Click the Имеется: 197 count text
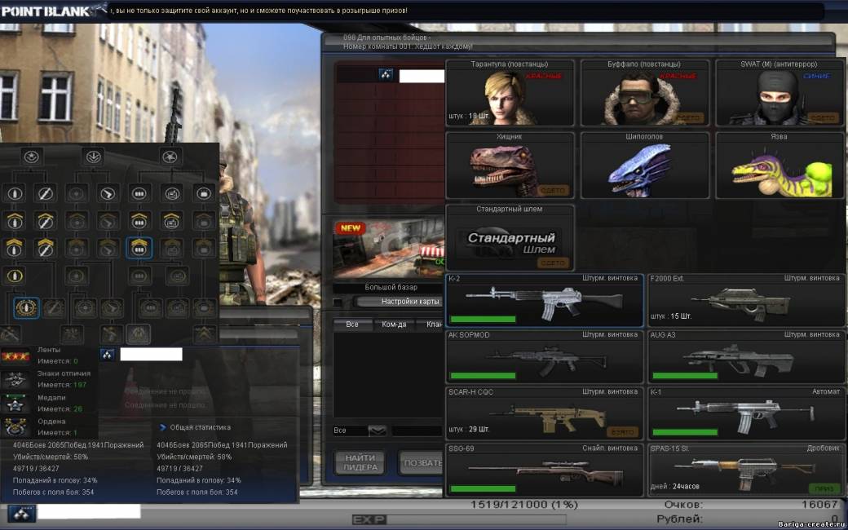848x530 pixels. point(60,385)
